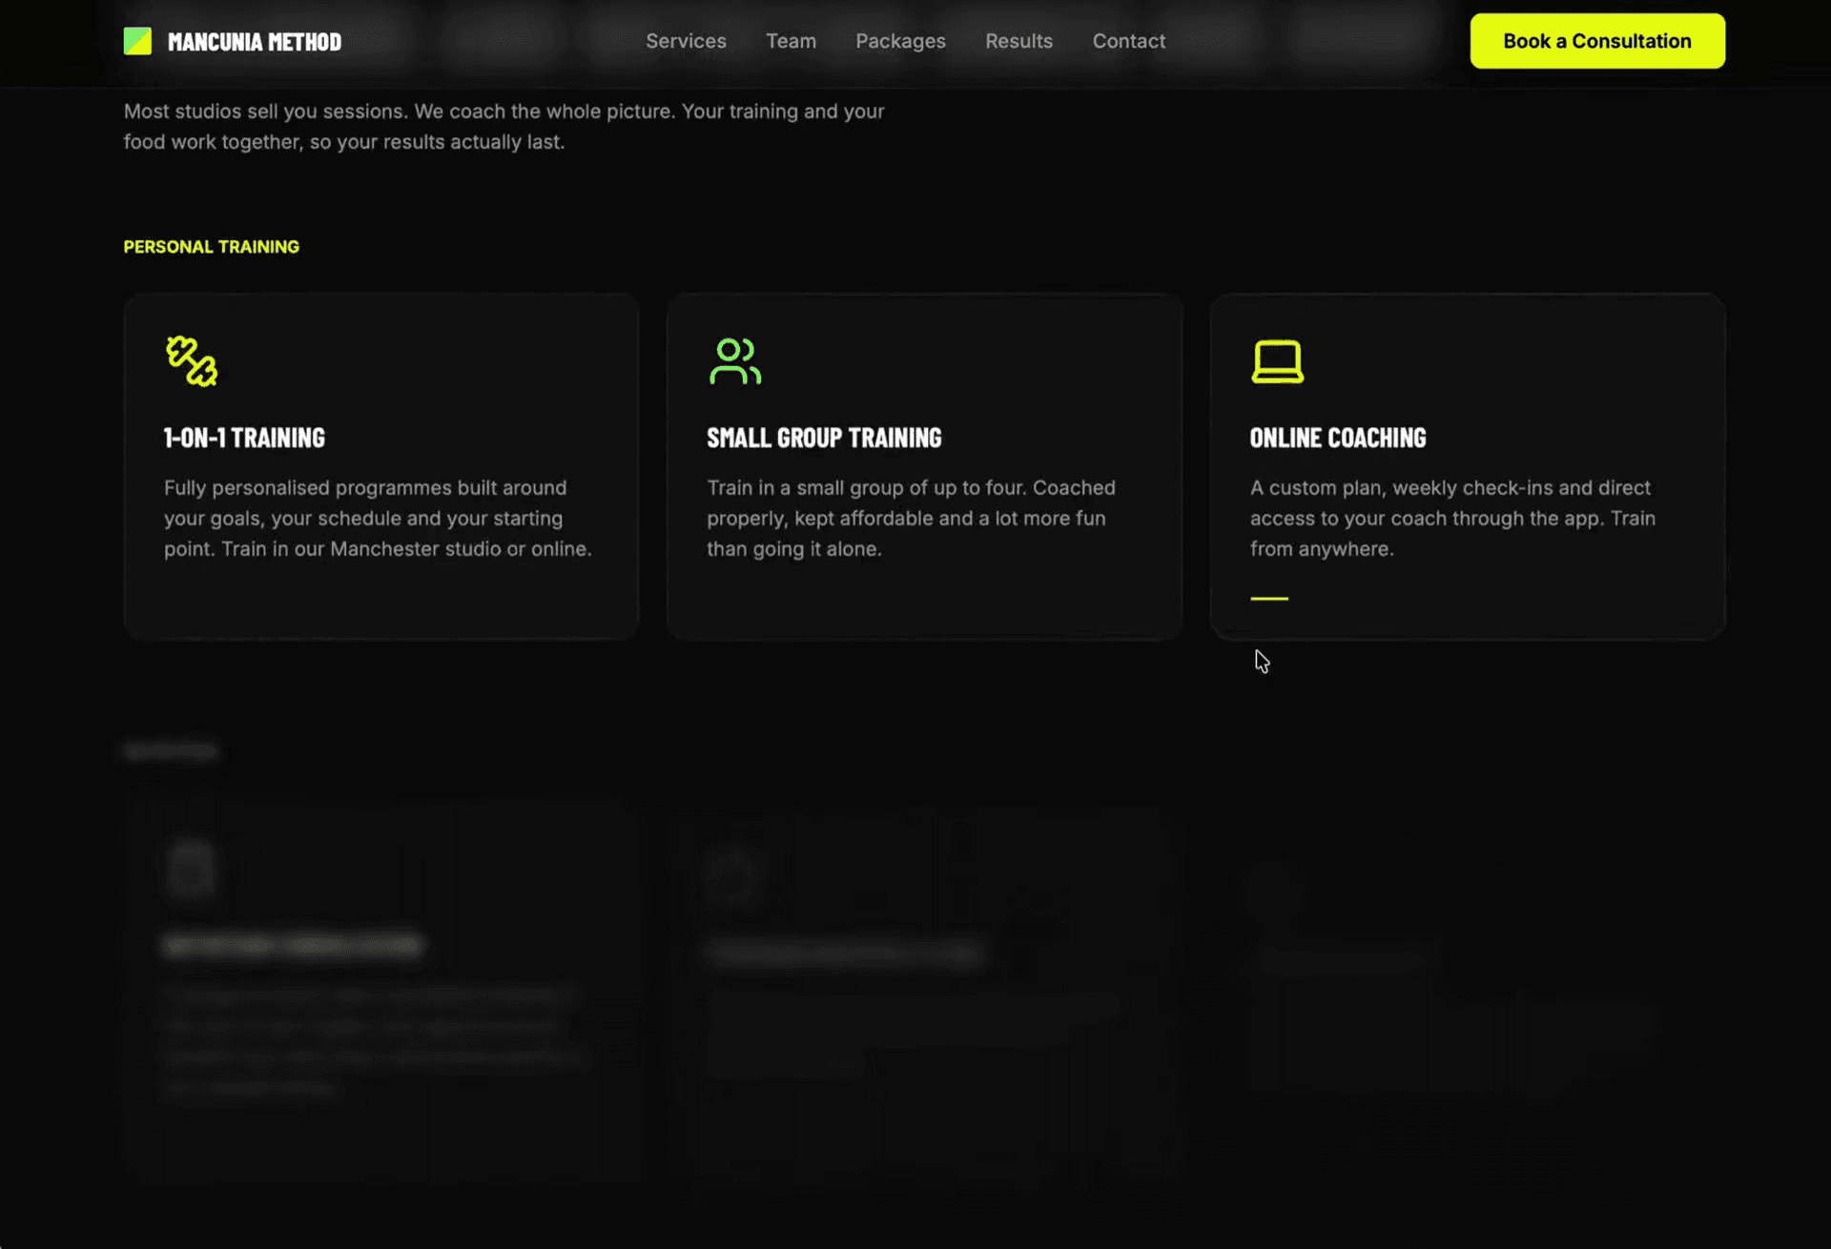Click the ONLINE COACHING card heading
This screenshot has height=1249, width=1831.
pyautogui.click(x=1338, y=438)
